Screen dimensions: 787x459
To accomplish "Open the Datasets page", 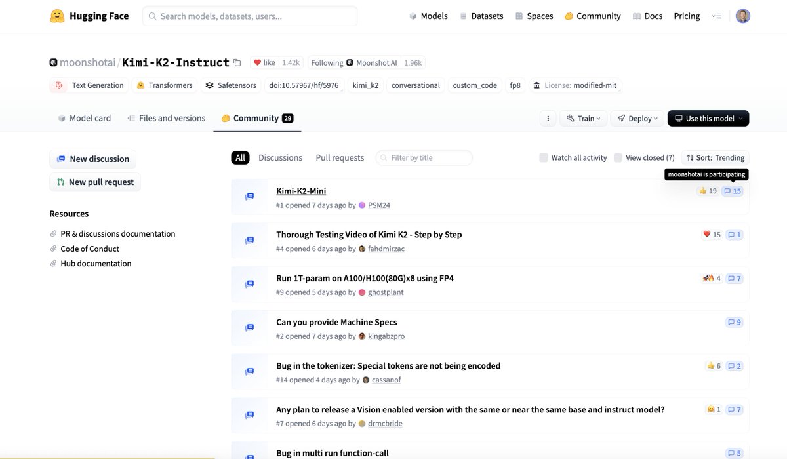I will pos(481,16).
